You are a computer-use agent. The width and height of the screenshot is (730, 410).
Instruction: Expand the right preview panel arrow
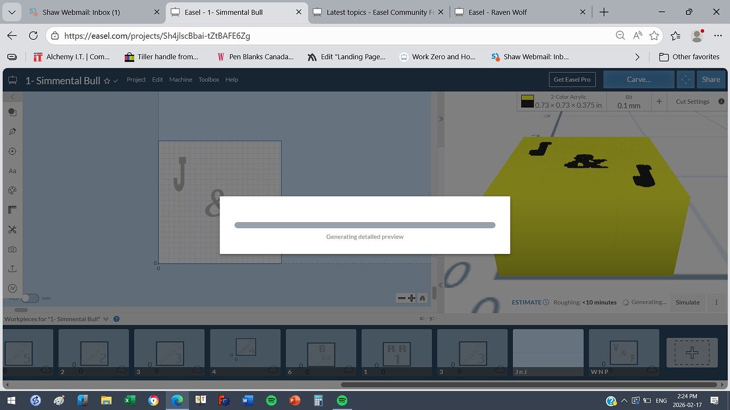[x=440, y=118]
